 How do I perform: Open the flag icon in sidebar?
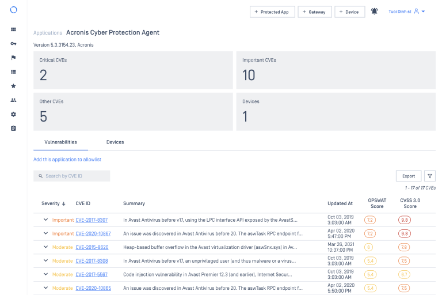point(14,58)
